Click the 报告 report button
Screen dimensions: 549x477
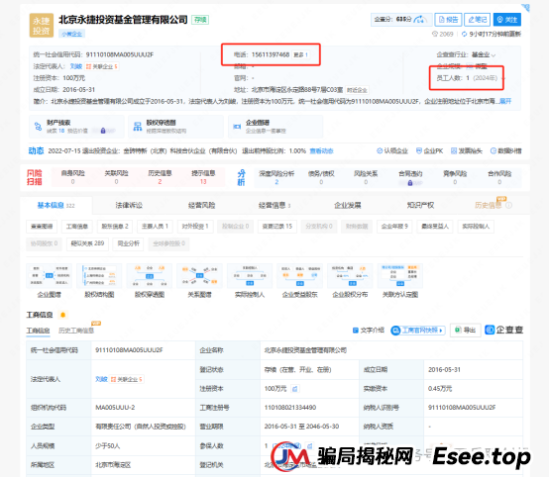[x=448, y=20]
